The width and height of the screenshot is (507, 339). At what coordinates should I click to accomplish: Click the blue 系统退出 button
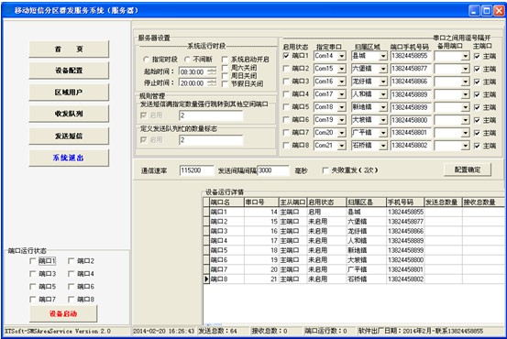pos(69,158)
